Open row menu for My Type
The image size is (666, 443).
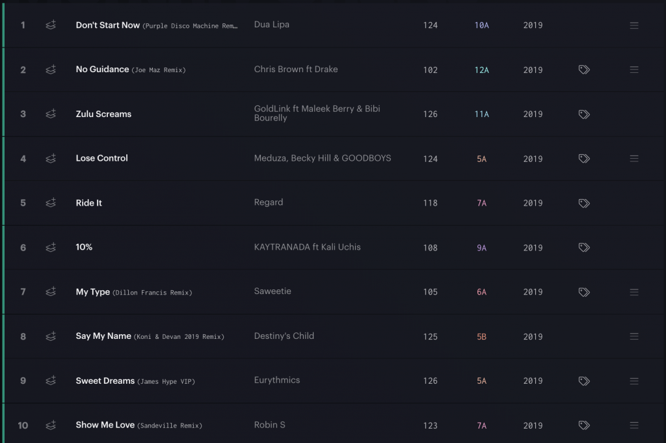(x=634, y=292)
